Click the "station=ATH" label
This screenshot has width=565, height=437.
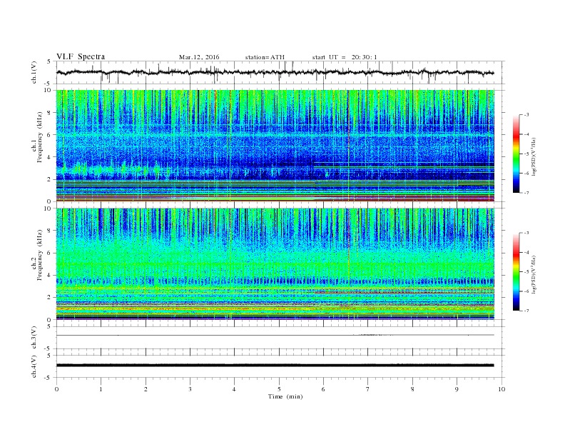[x=265, y=57]
